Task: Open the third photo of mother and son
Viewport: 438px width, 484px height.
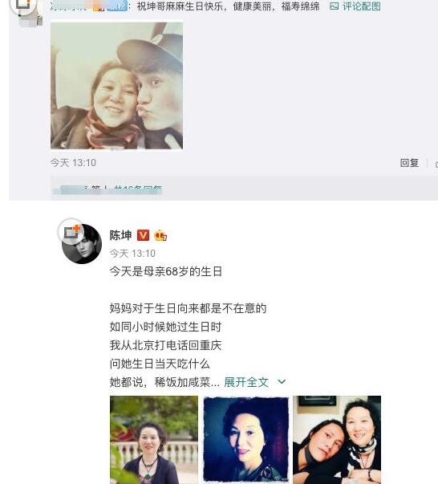Action: coord(337,440)
